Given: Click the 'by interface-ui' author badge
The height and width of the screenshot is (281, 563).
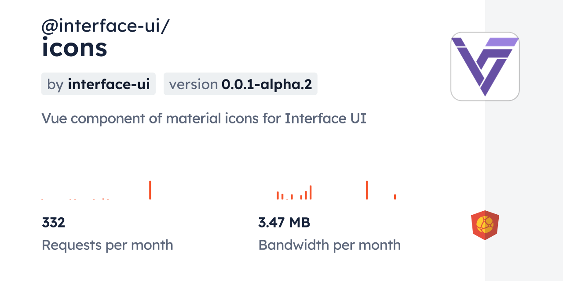Looking at the screenshot, I should (x=98, y=84).
